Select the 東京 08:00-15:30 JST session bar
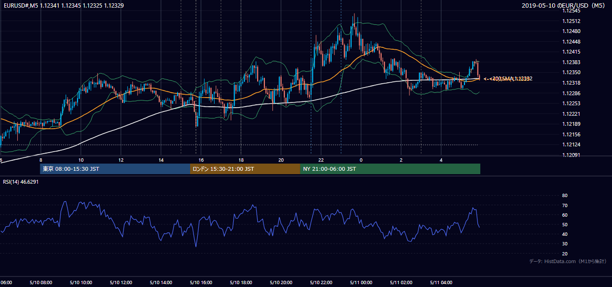612x287 pixels. [115, 169]
